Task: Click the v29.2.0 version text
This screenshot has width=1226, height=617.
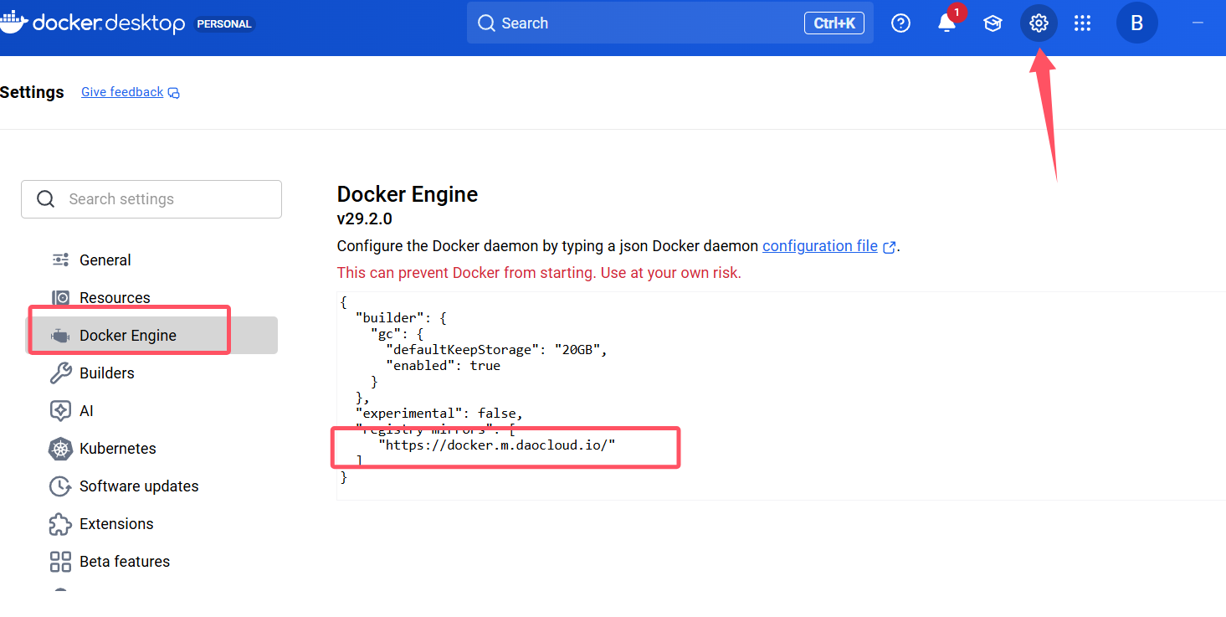Action: [365, 219]
